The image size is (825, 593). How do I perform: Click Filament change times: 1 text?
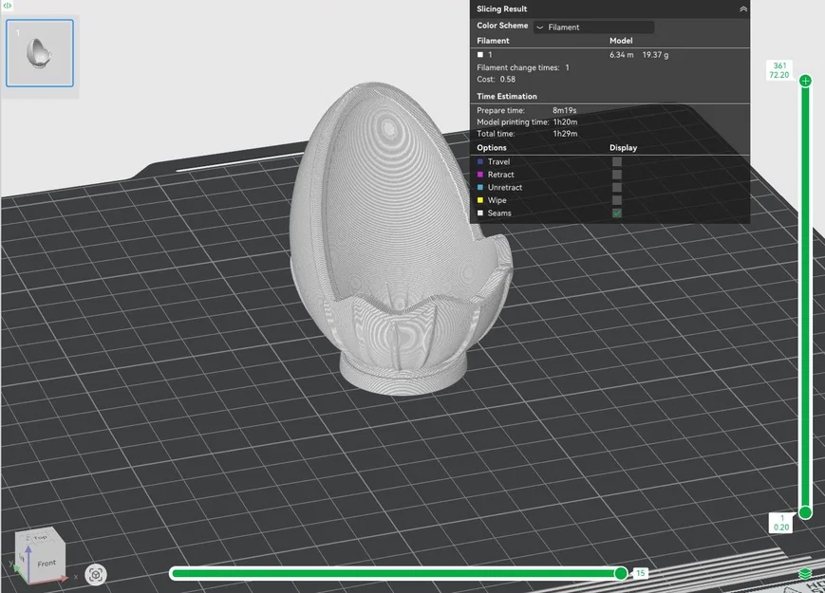523,67
